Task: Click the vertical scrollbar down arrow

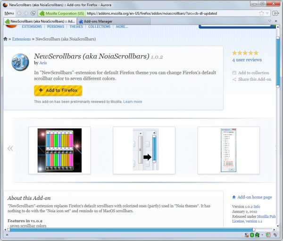Action: (278, 226)
